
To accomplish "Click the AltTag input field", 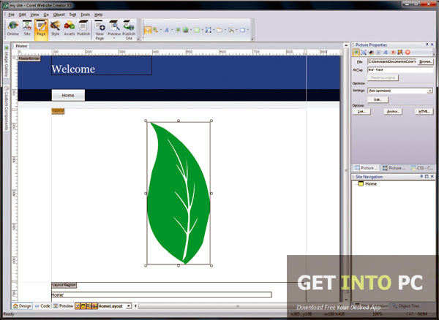I will [400, 69].
